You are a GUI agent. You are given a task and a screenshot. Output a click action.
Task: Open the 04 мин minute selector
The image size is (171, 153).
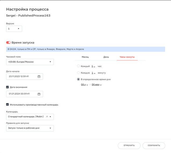coord(97,85)
